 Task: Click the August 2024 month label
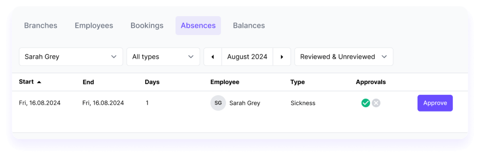[247, 57]
